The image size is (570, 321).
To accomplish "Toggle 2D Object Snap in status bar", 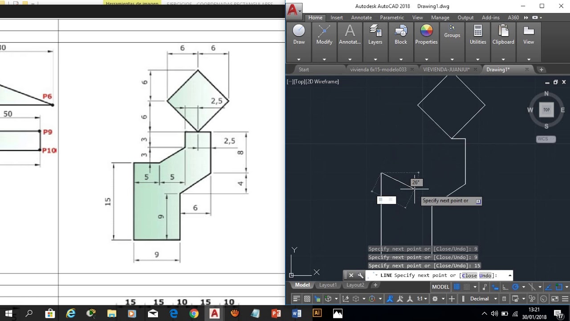I will [559, 287].
